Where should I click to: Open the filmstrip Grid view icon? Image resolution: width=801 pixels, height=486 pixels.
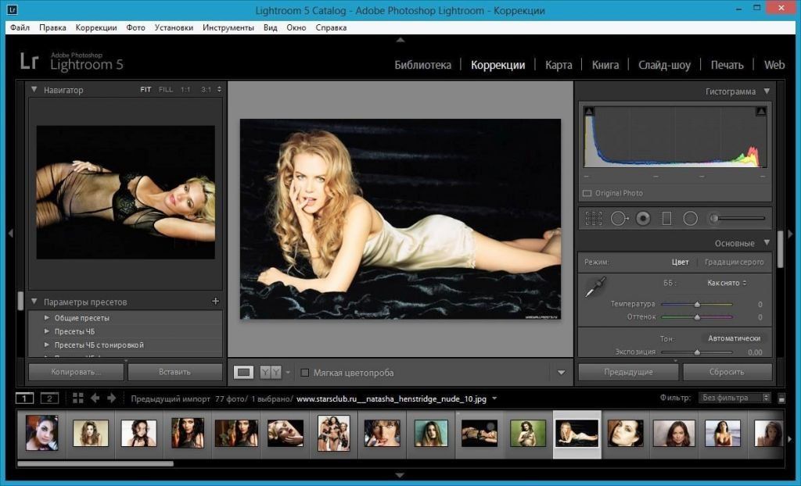(x=77, y=398)
